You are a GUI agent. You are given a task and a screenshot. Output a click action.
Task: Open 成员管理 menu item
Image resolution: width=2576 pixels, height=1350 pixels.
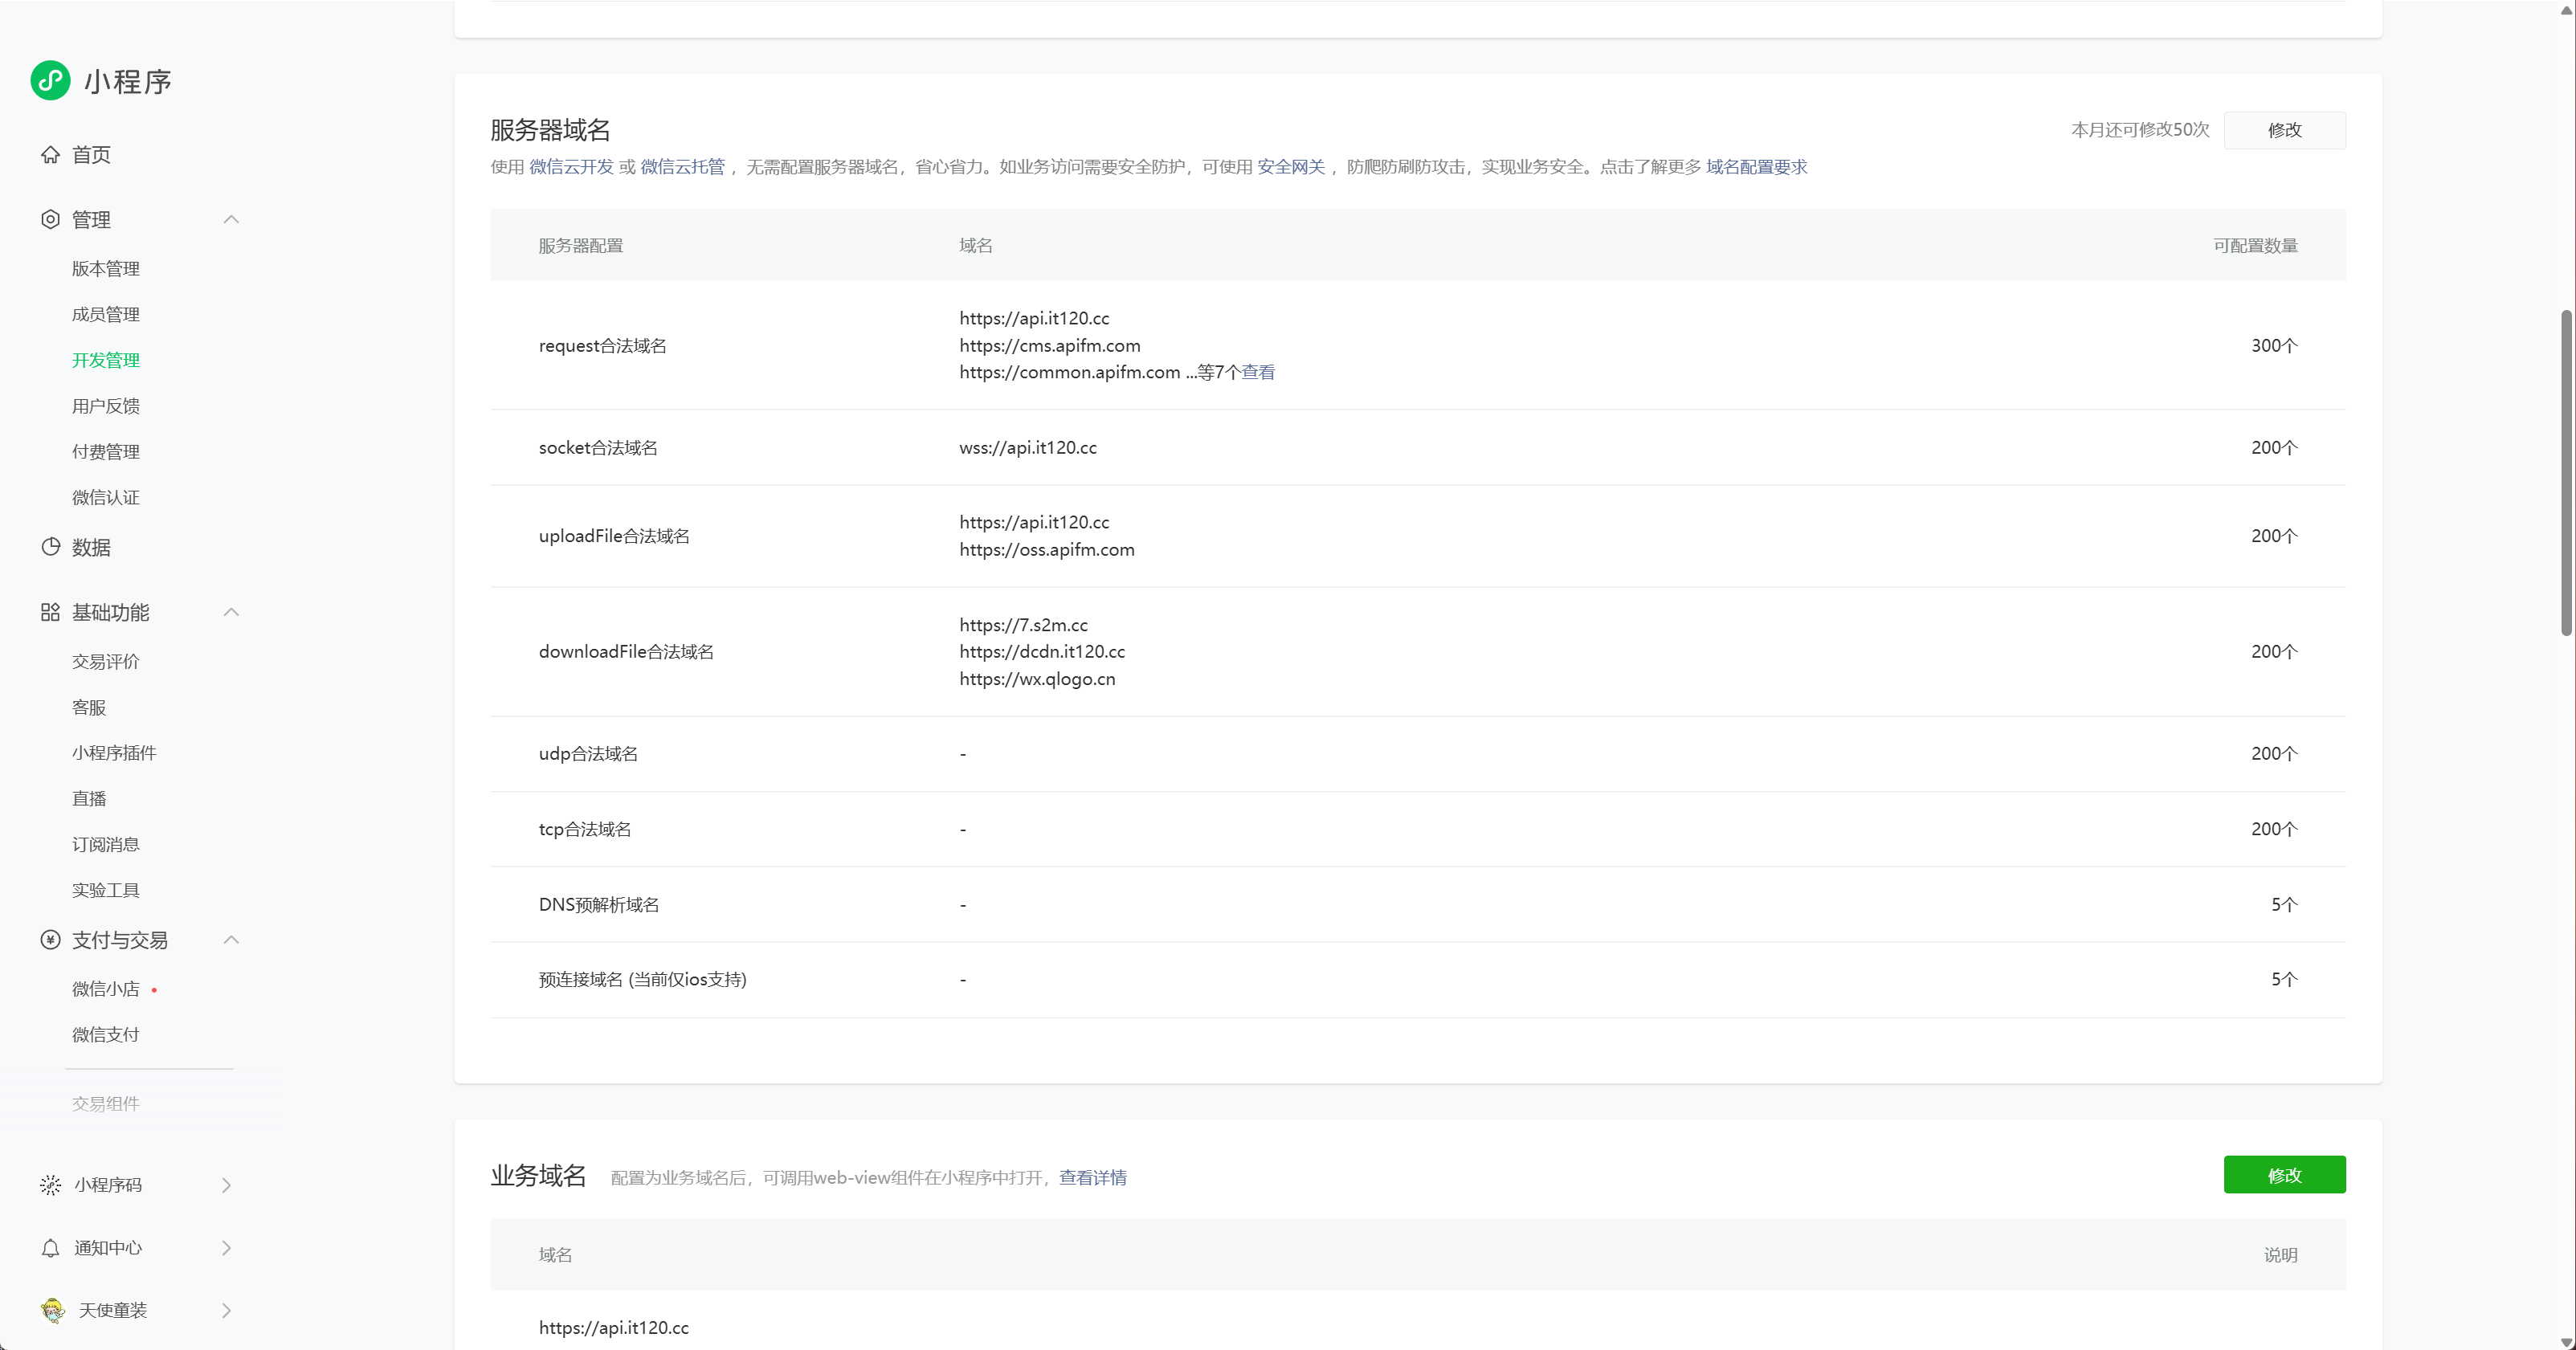click(x=106, y=314)
